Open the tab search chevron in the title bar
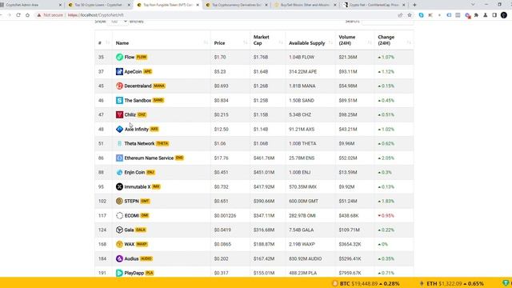Image resolution: width=512 pixels, height=288 pixels. click(x=473, y=5)
